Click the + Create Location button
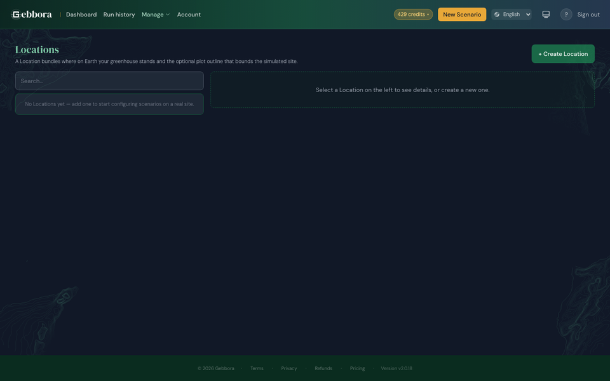Screen dimensions: 610x381 tap(563, 53)
